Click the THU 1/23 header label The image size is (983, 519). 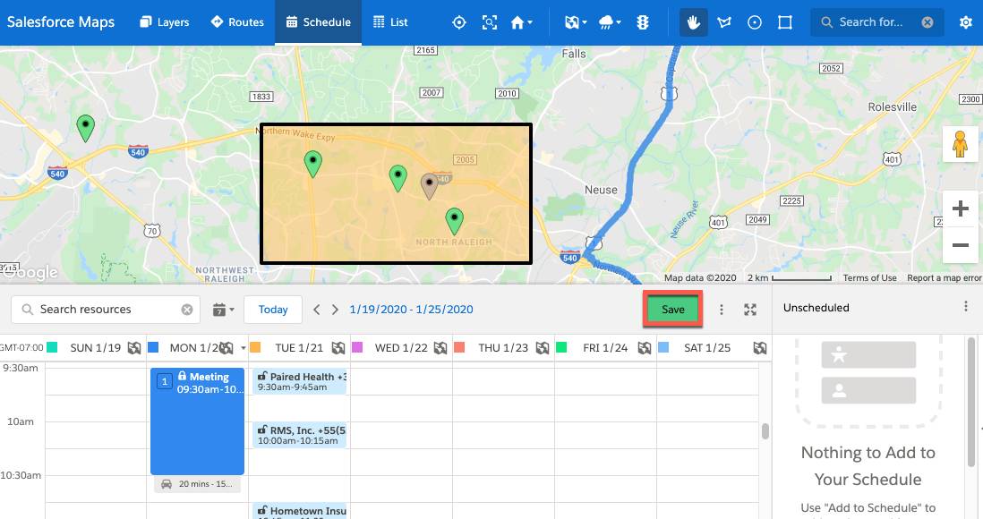503,348
